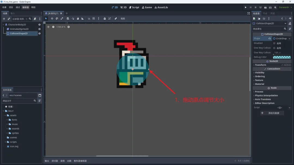
Task: Toggle smart snap in viewport toolbar
Action: tap(89, 18)
